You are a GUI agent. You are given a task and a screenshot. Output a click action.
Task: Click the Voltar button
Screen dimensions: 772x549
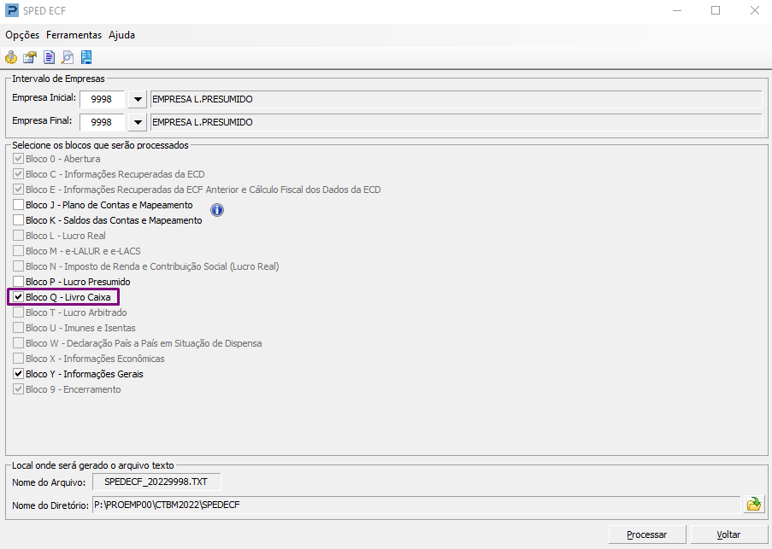[x=728, y=534]
